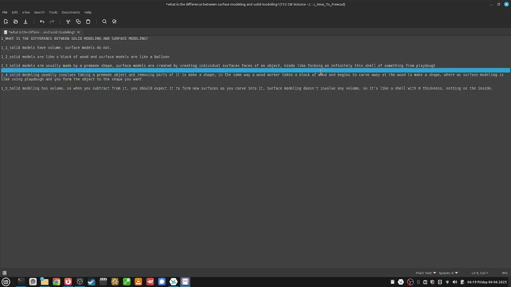
Task: Click the trash icon in system tray
Action: (x=392, y=282)
